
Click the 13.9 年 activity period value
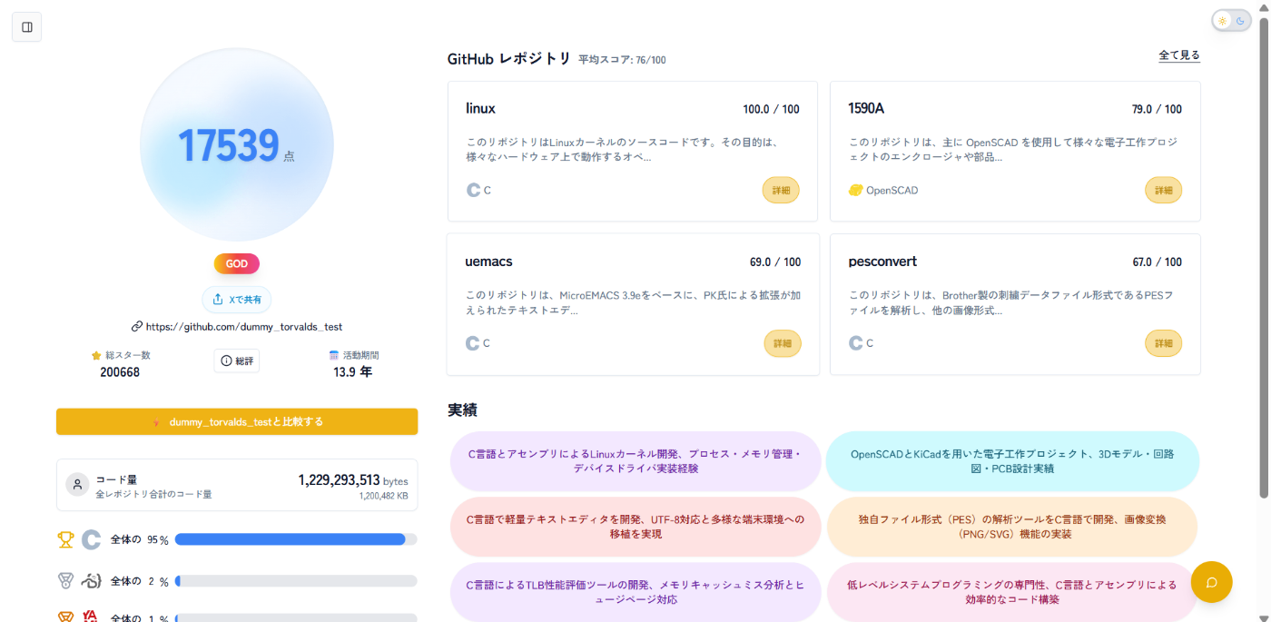pos(353,372)
